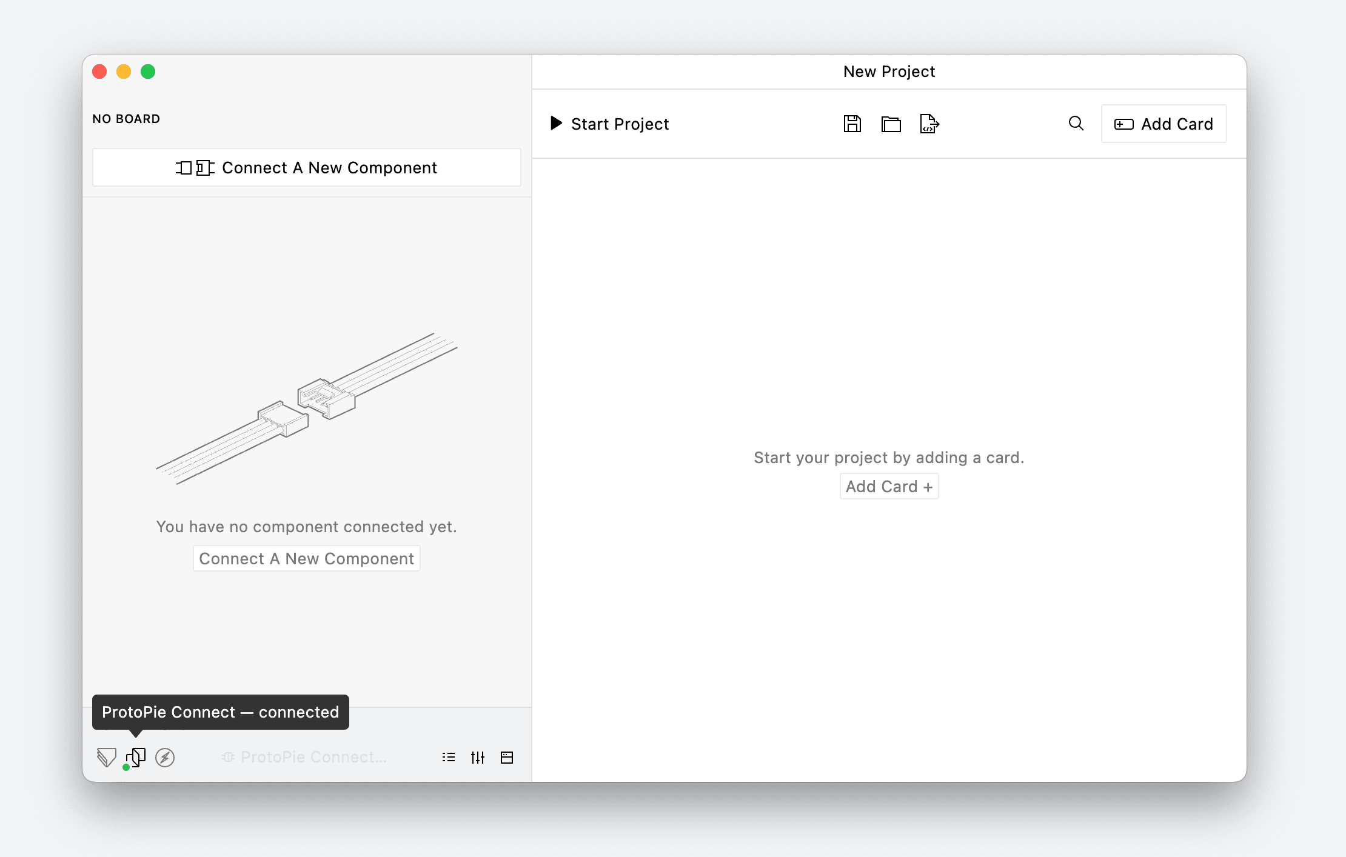The width and height of the screenshot is (1346, 857).
Task: Open search with the magnifier icon
Action: pos(1076,123)
